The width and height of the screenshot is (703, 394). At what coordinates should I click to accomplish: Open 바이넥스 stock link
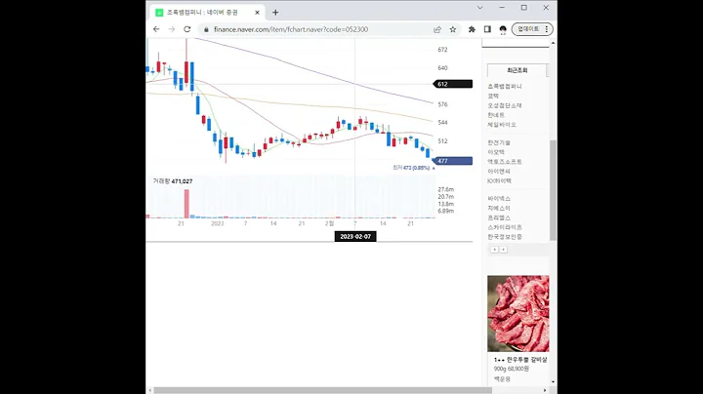coord(499,198)
